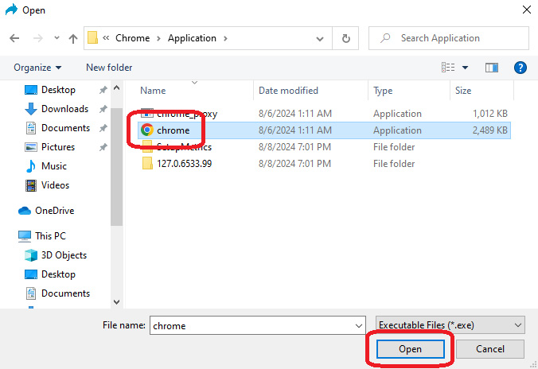Go up one folder level
538x369 pixels.
click(72, 38)
